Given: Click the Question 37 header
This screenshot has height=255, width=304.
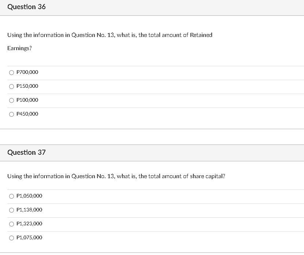Looking at the screenshot, I should (x=26, y=153).
